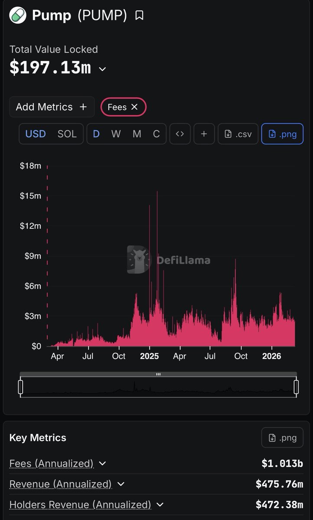The width and height of the screenshot is (313, 520).
Task: Open the Add Metrics menu
Action: tap(52, 107)
